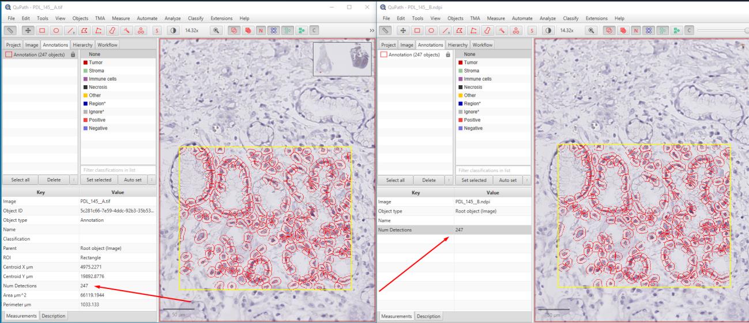
Task: Toggle show names N in PDL_145__A.tif window
Action: click(261, 29)
